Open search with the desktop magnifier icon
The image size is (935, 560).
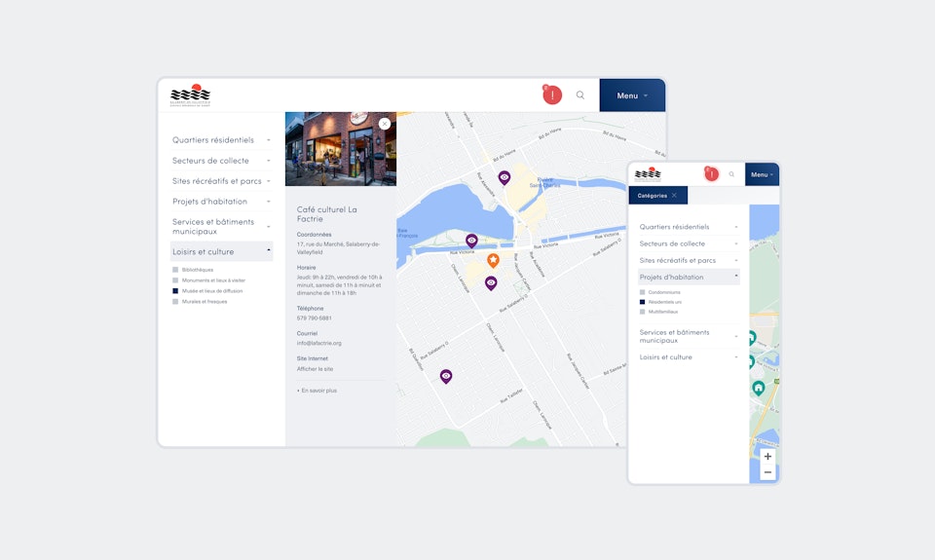580,95
